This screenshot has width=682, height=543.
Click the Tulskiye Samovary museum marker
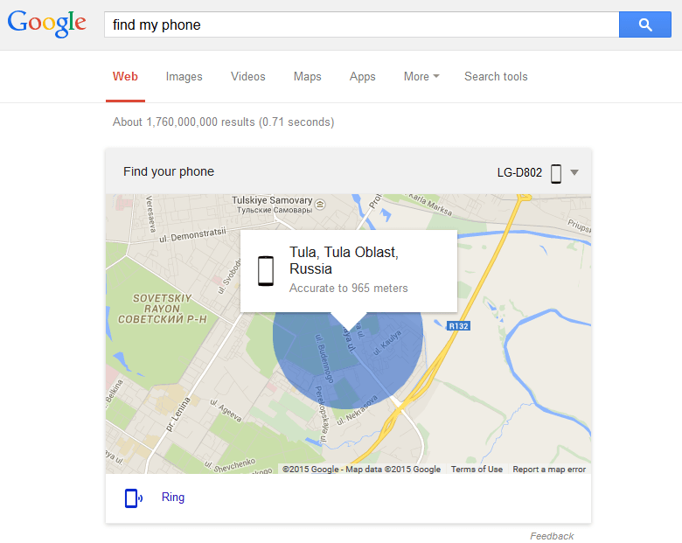(320, 204)
